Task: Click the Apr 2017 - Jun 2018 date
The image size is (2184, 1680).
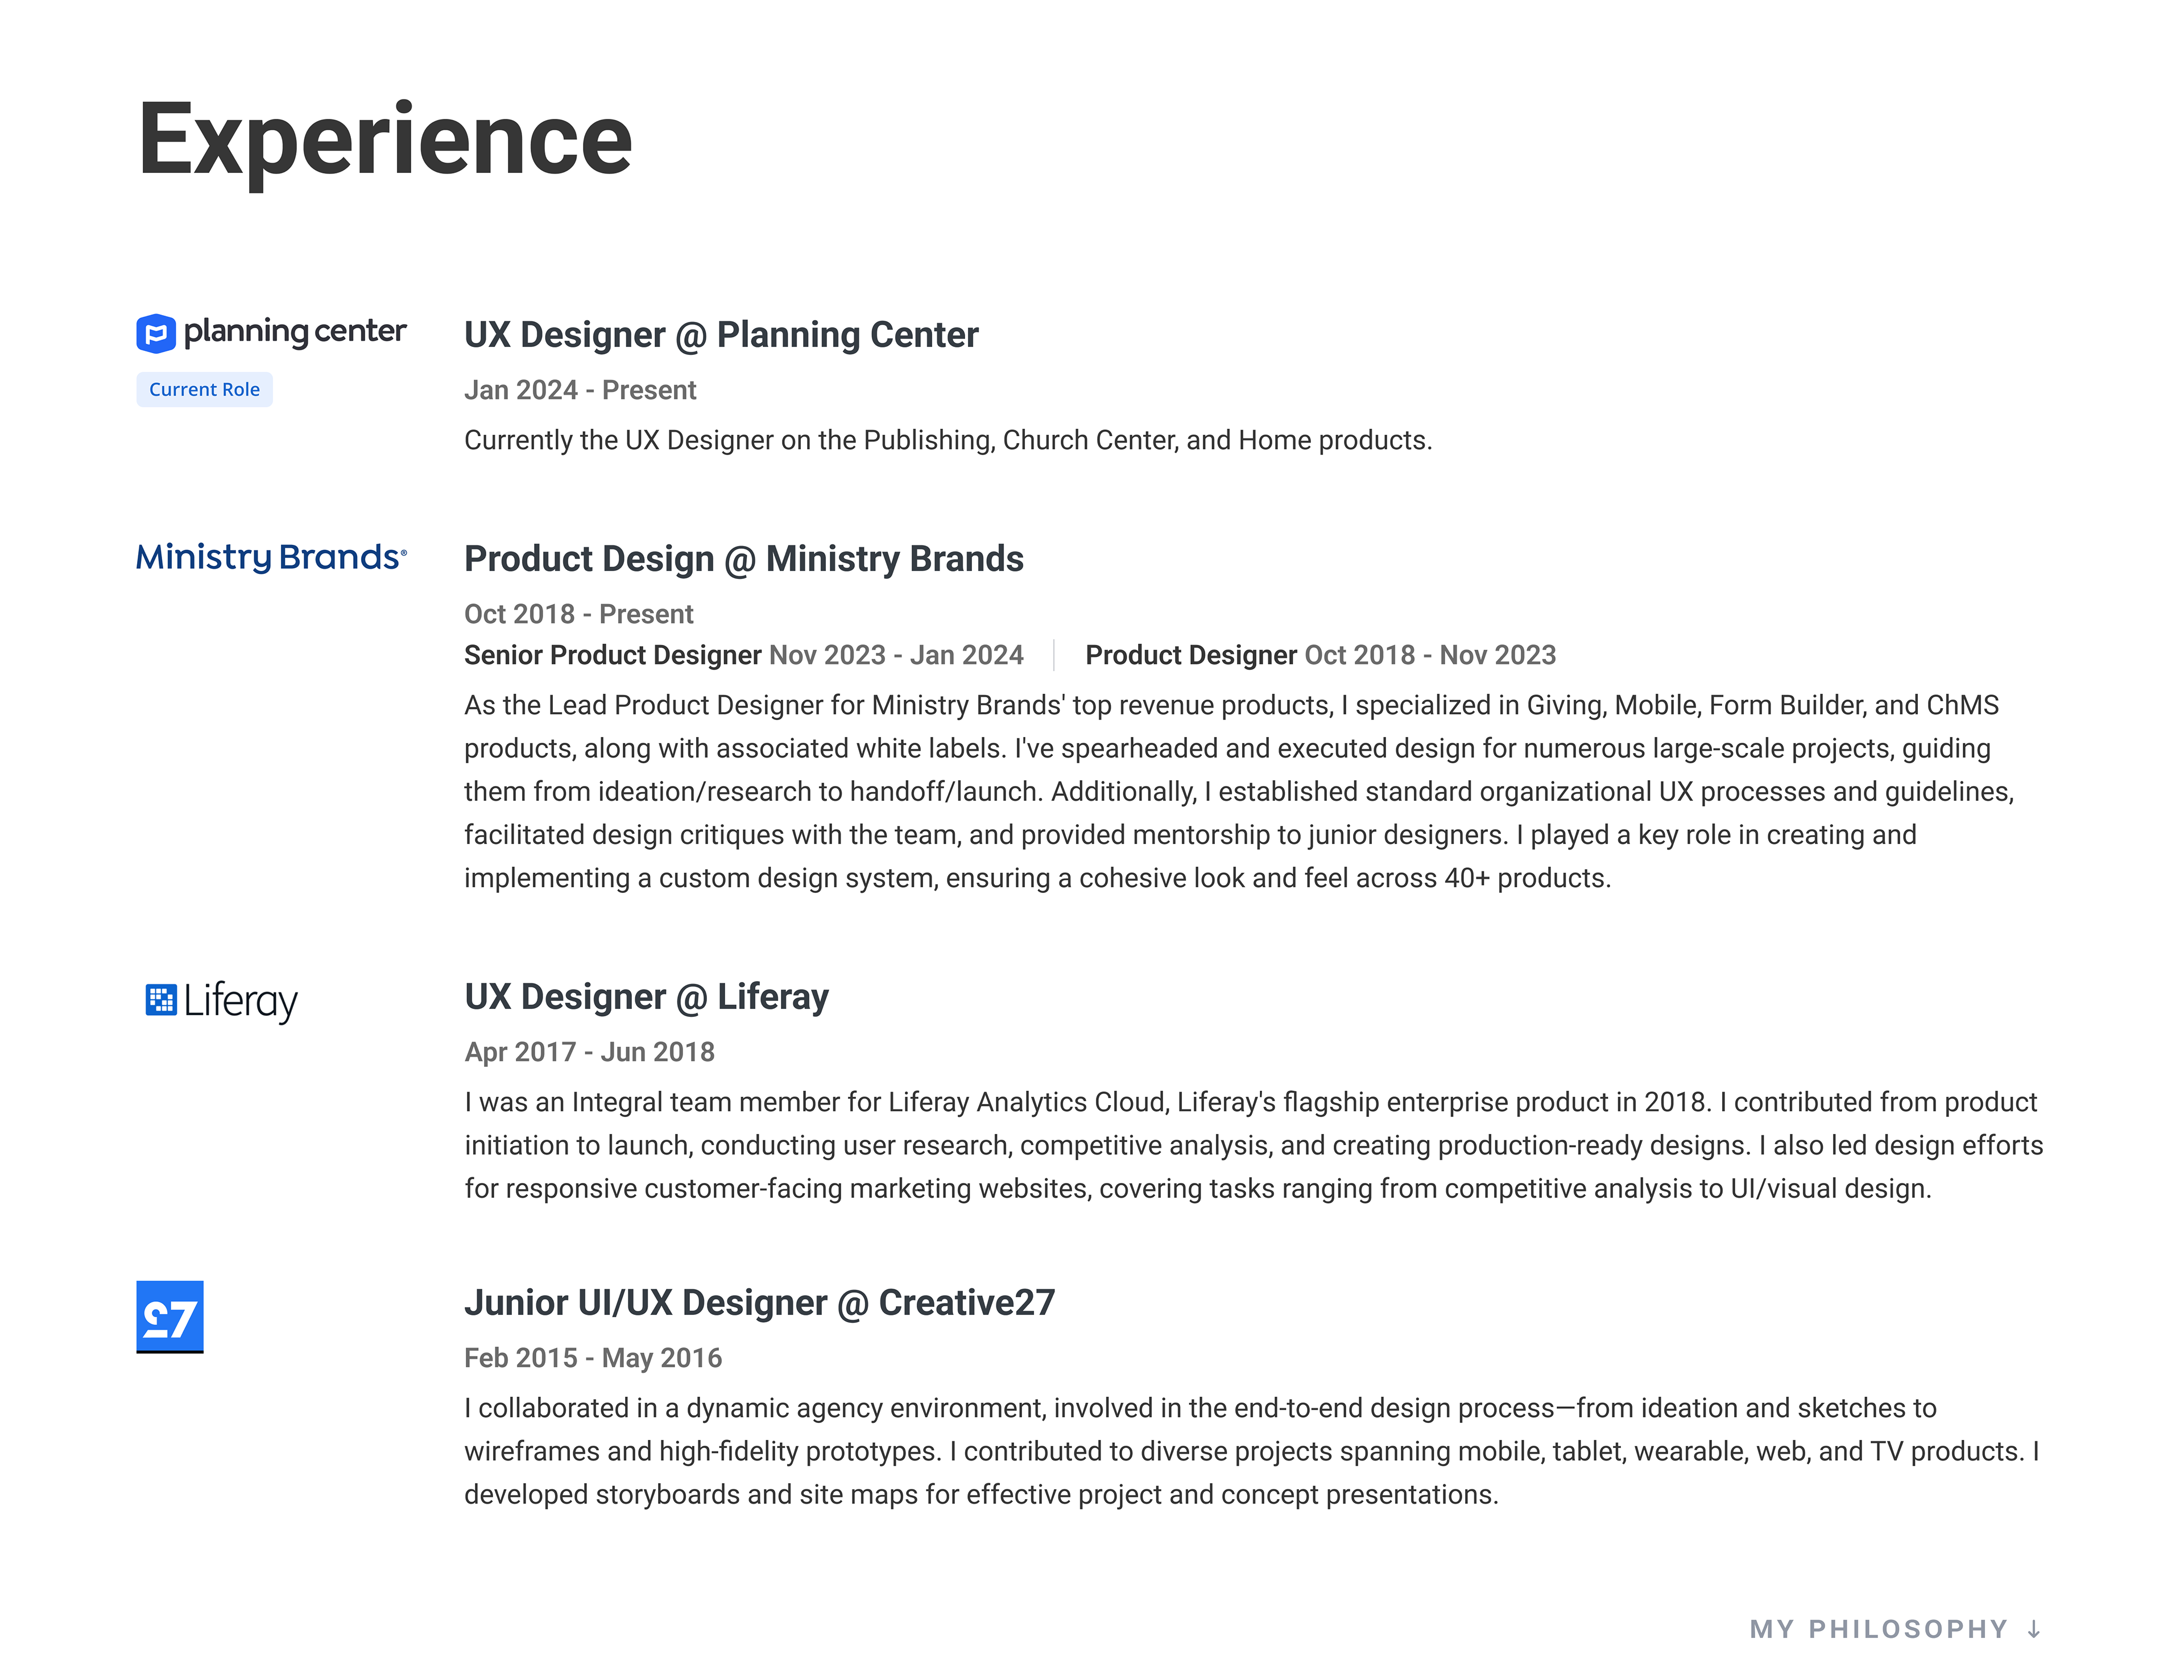Action: click(x=589, y=1052)
